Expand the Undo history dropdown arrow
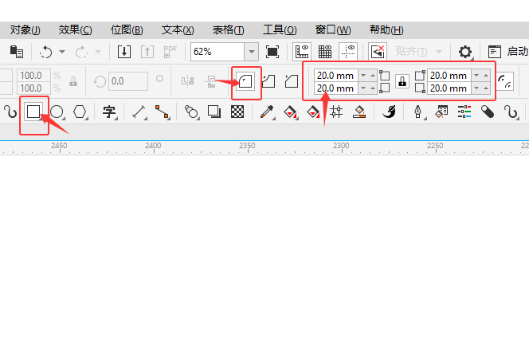The height and width of the screenshot is (345, 529). point(62,52)
